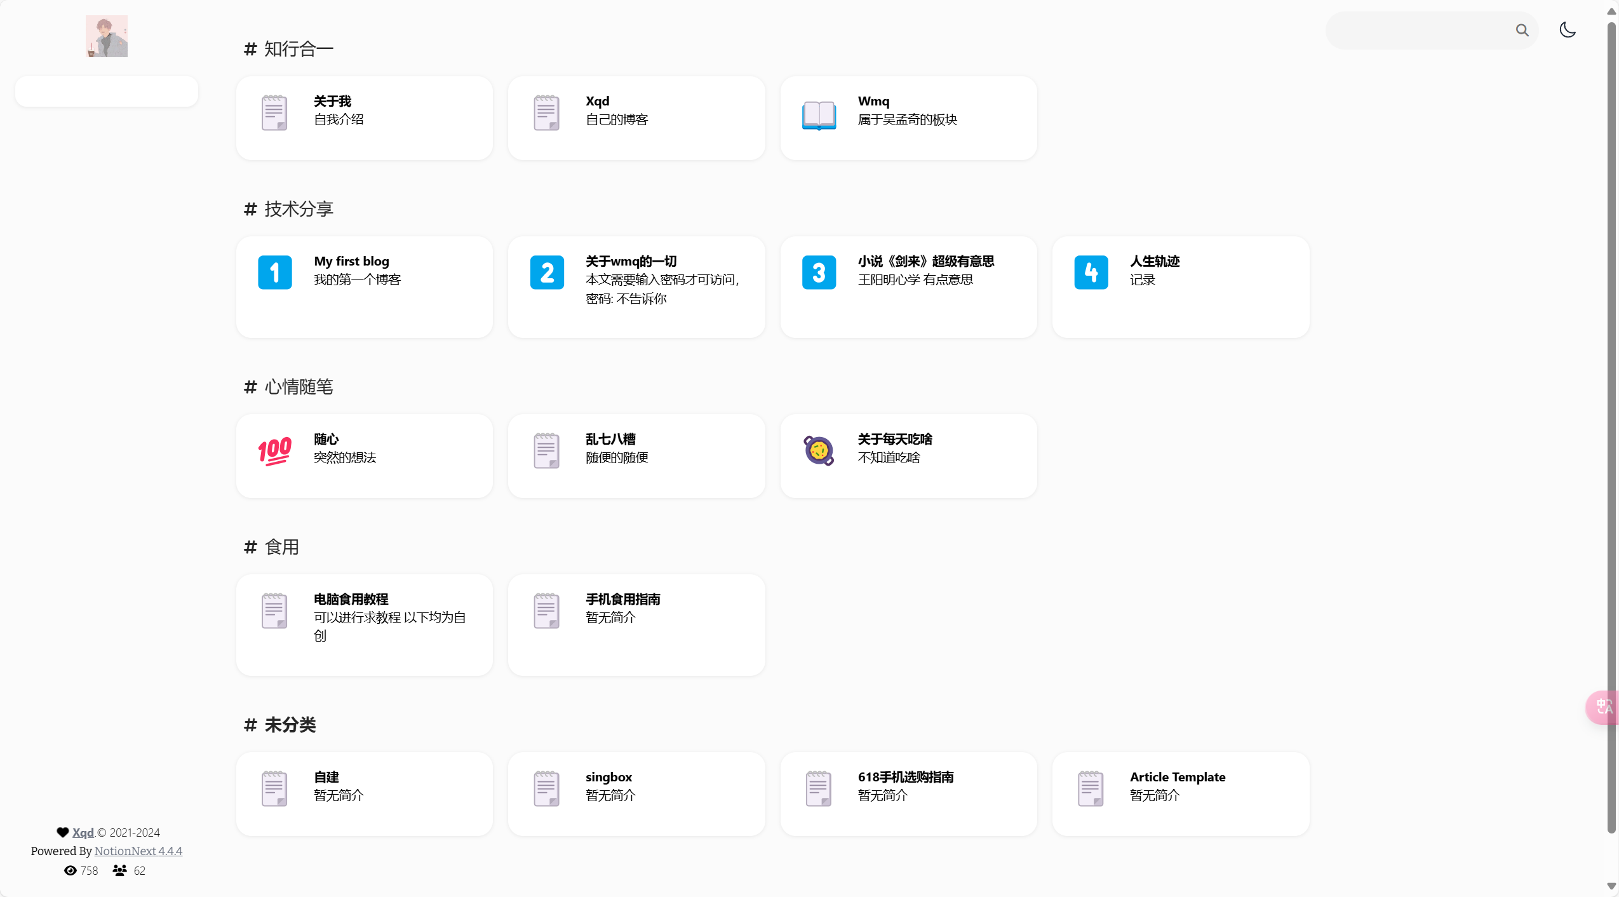This screenshot has height=897, width=1619.
Task: Open the 关于我 page card
Action: [364, 118]
